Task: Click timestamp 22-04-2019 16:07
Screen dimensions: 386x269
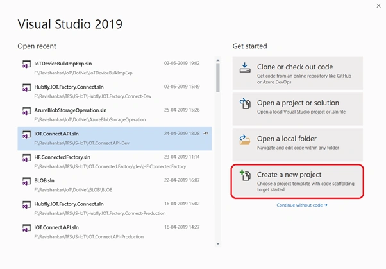Action: coord(182,180)
